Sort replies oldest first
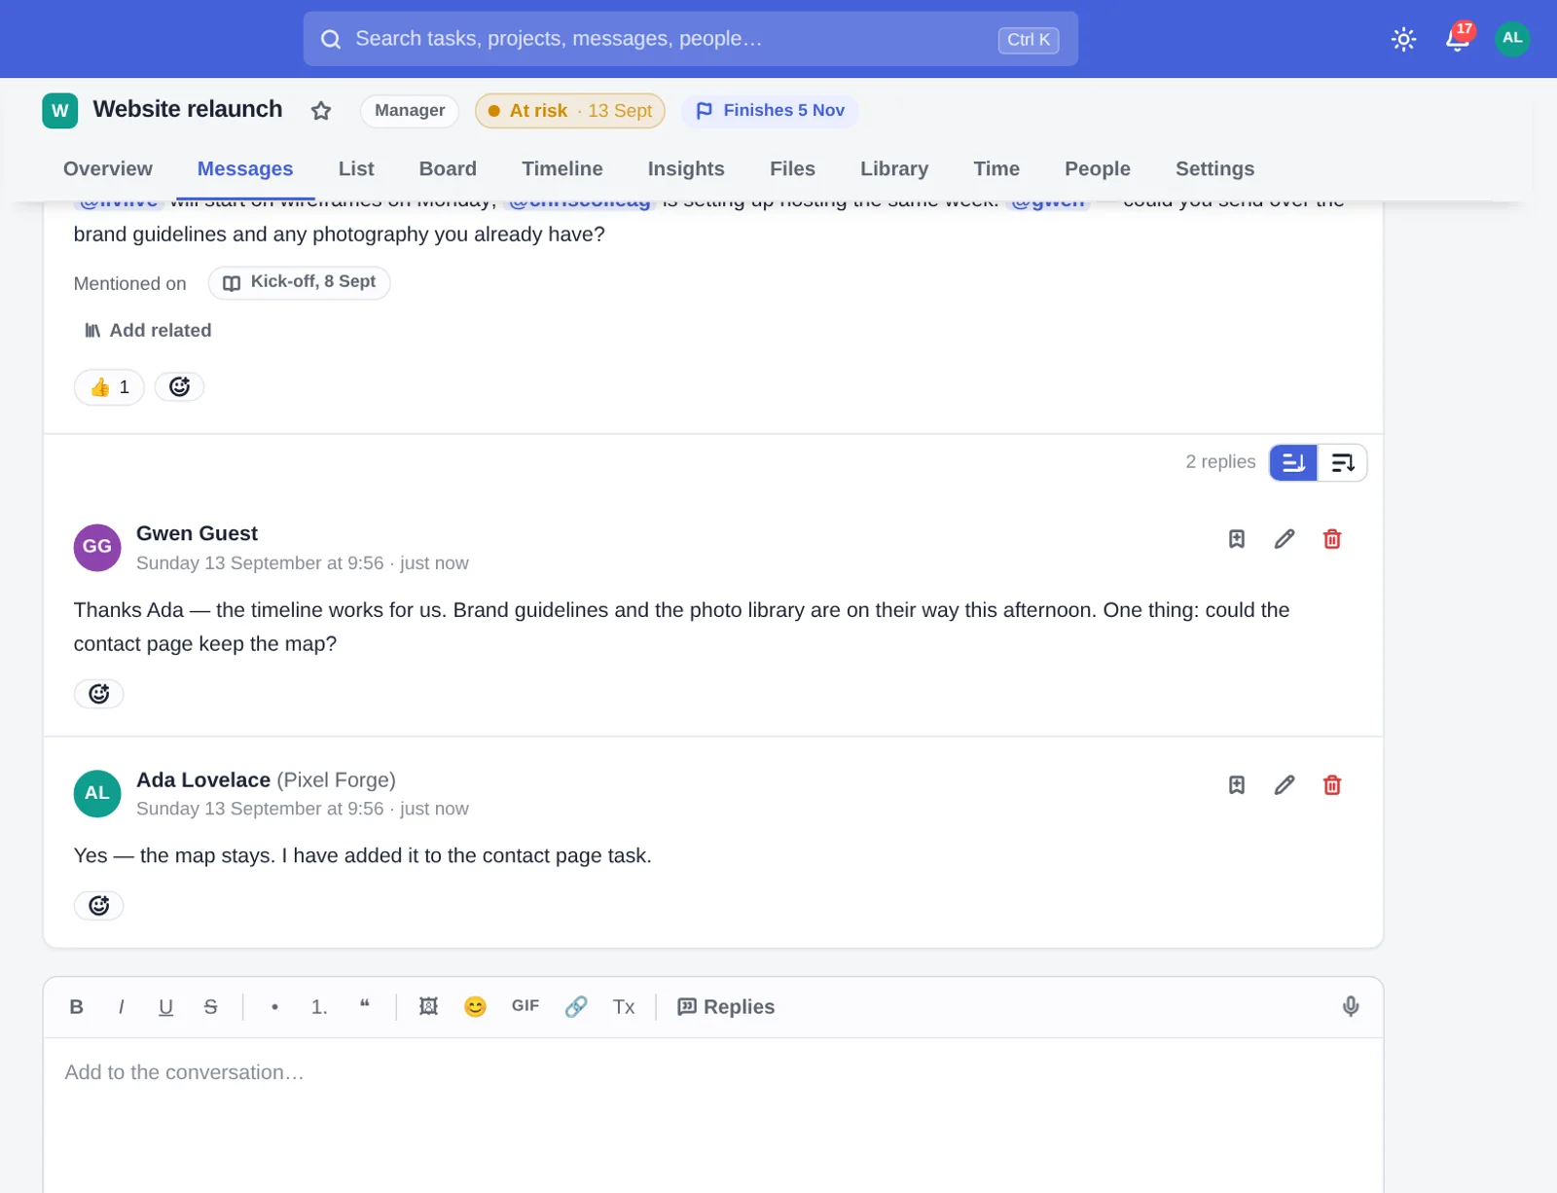The height and width of the screenshot is (1193, 1557). tap(1293, 463)
